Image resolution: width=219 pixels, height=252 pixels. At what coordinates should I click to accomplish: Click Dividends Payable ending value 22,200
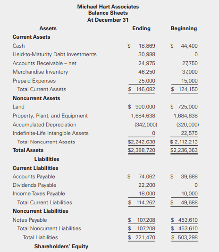(147, 185)
